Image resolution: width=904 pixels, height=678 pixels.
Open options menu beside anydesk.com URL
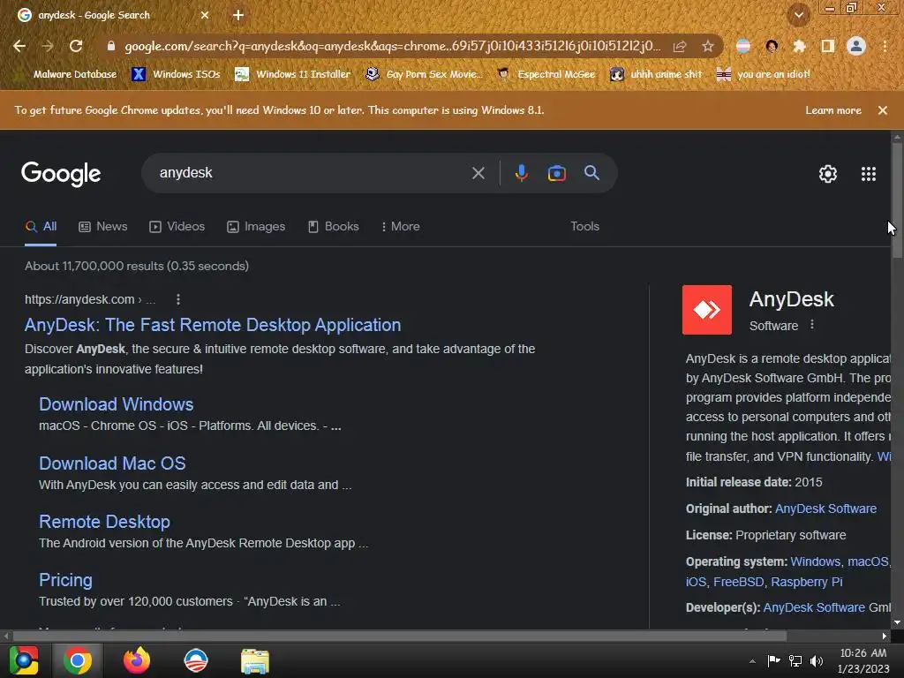[178, 299]
